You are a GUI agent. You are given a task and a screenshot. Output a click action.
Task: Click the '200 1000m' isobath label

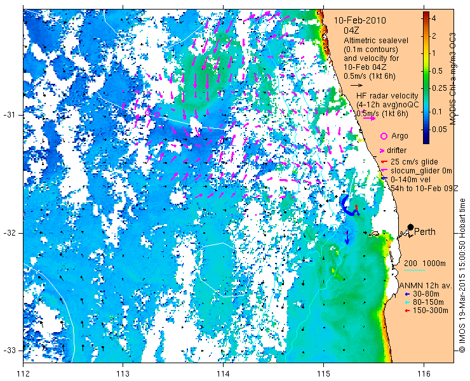point(425,264)
